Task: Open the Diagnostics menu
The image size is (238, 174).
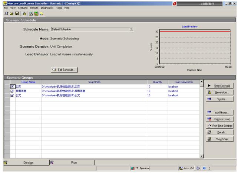Action: pos(47,8)
